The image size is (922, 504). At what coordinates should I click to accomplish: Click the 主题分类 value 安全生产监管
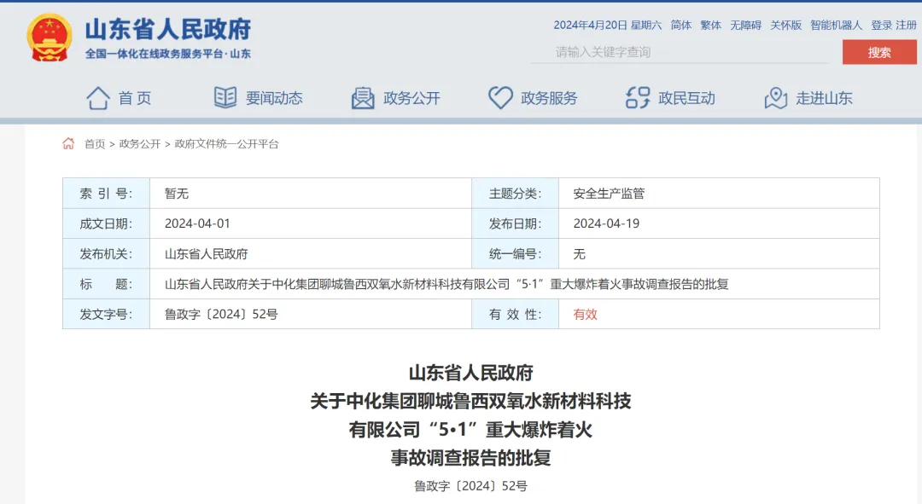[x=609, y=194]
